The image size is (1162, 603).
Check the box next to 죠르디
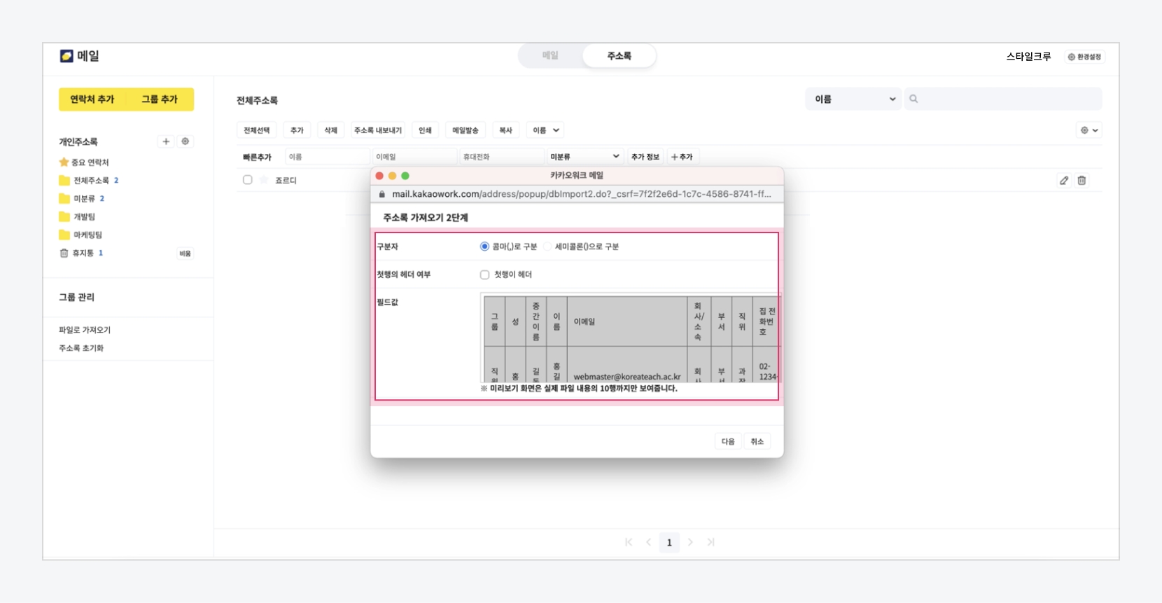coord(248,180)
